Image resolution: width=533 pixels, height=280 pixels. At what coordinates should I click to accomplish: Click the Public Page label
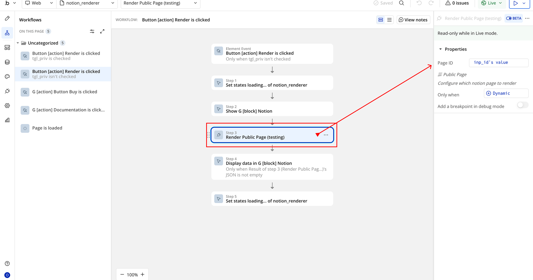click(x=455, y=74)
